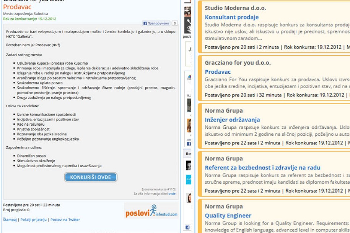Screen dimensions: 350x233
Task: Click Facebook icon beside the Quality Engineer card
Action: [x=187, y=227]
